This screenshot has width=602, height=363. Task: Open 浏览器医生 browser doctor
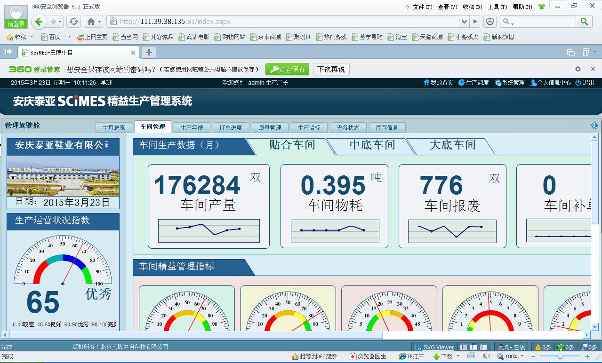(x=368, y=356)
